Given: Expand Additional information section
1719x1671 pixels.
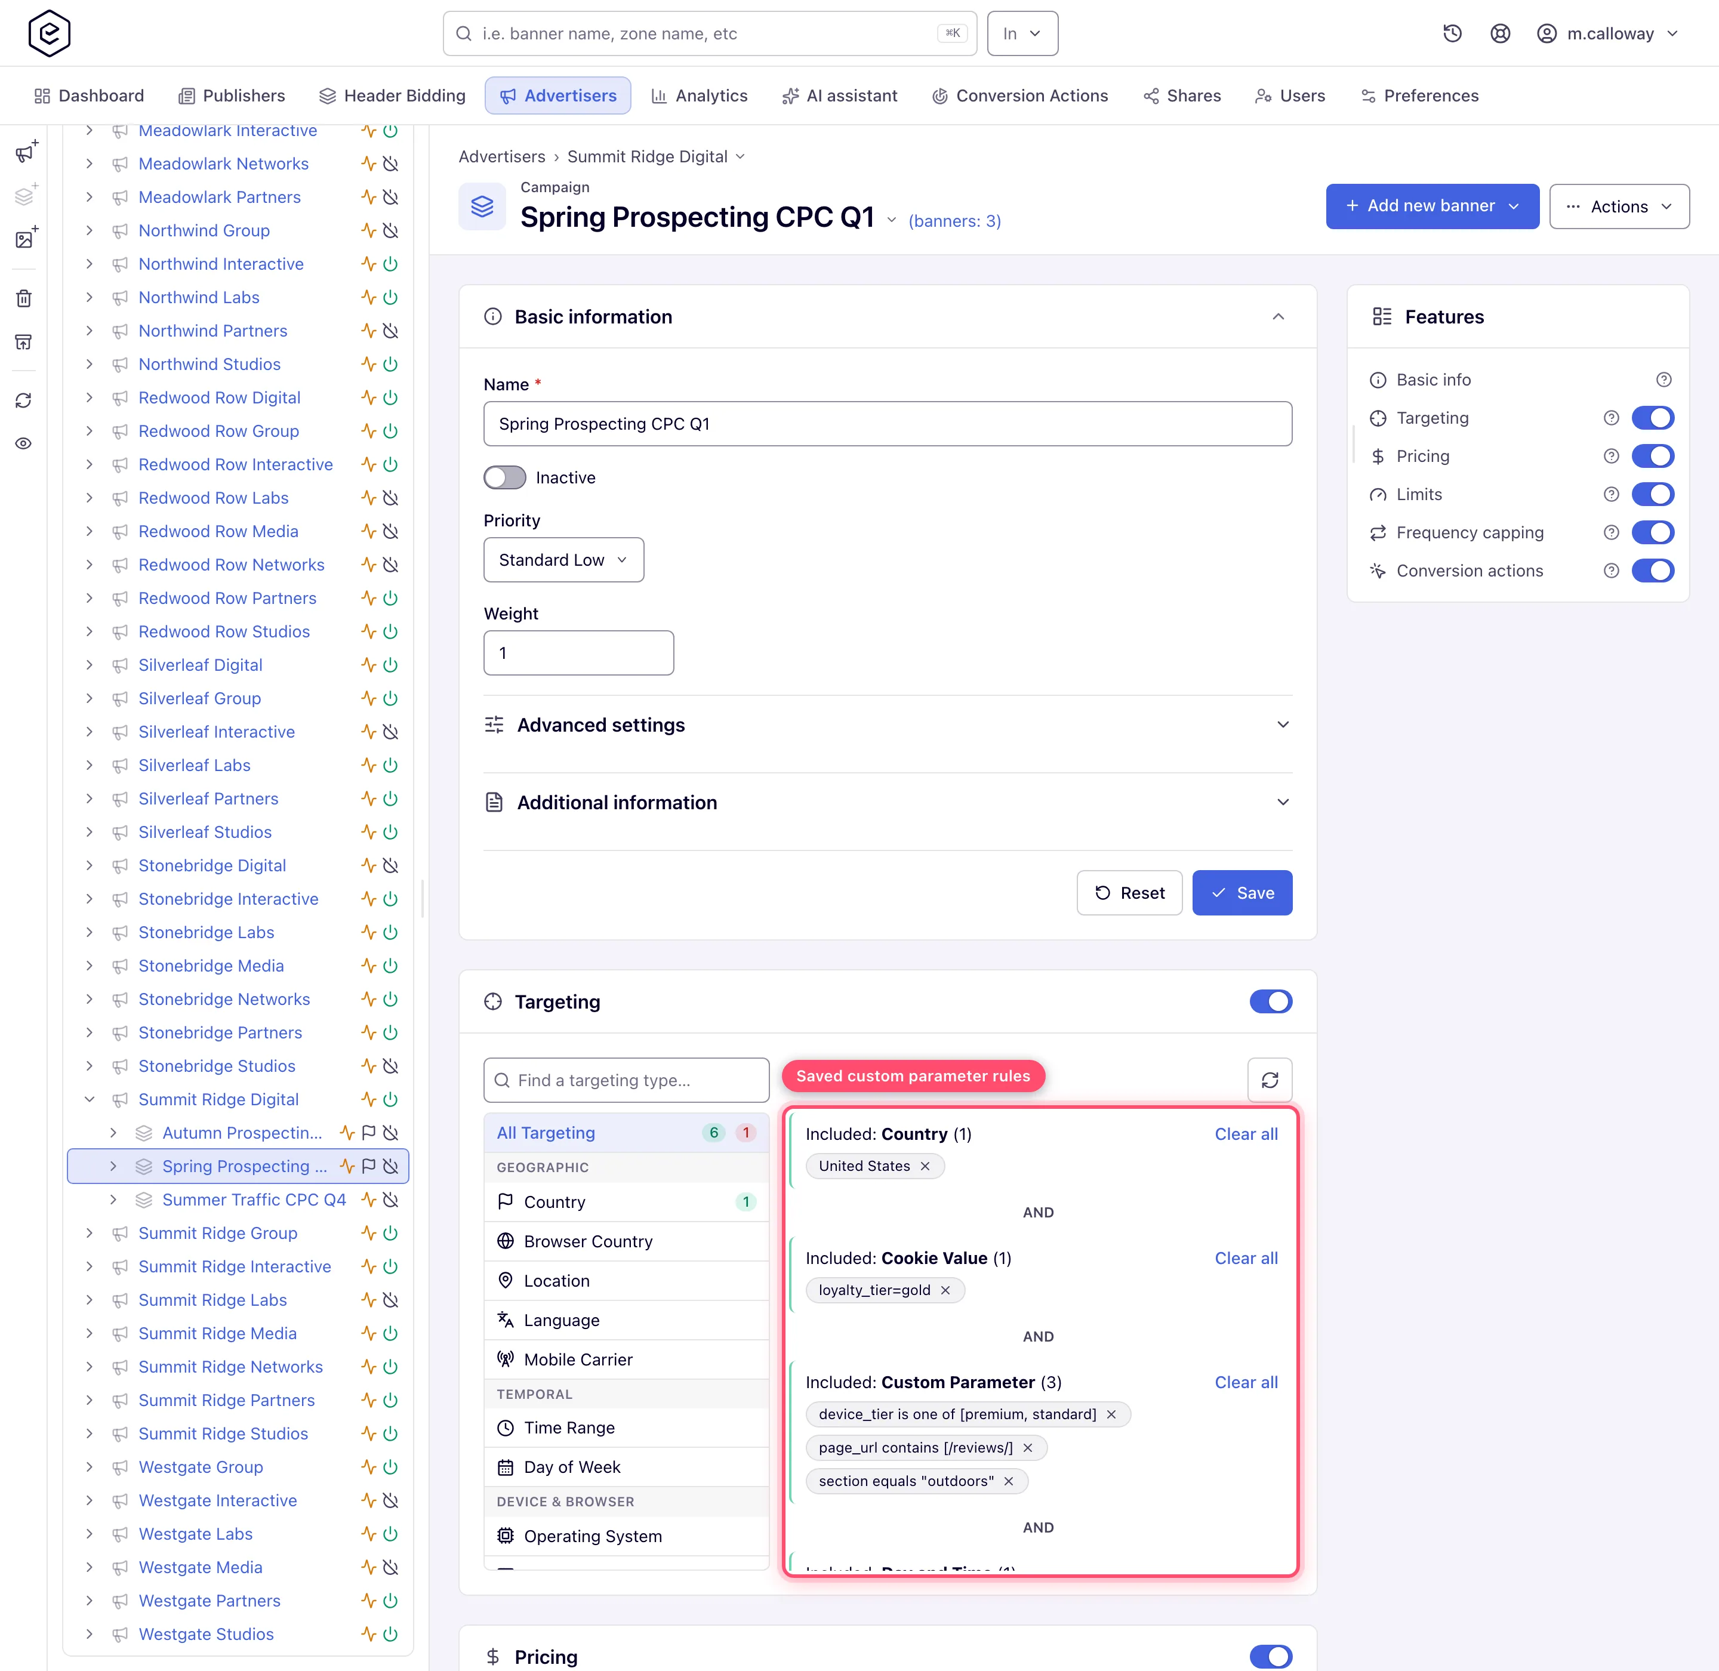Looking at the screenshot, I should (888, 802).
